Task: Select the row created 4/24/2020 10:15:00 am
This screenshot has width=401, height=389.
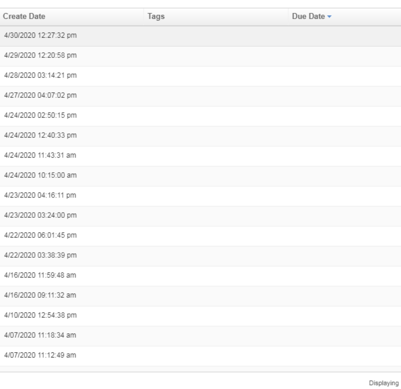Action: (40, 176)
